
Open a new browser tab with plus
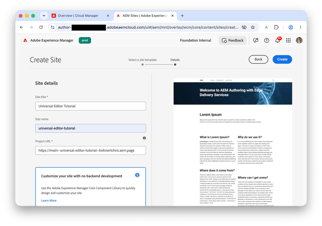coord(182,15)
